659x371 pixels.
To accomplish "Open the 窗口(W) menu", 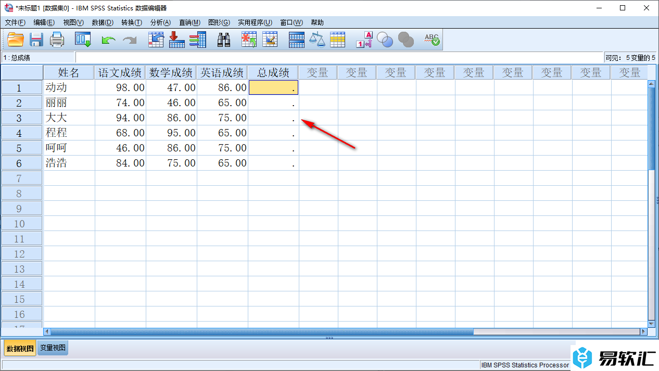I will (x=292, y=22).
